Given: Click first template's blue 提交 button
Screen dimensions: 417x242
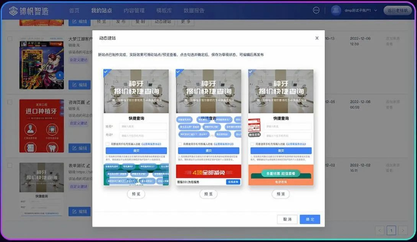Looking at the screenshot, I should pos(136,150).
